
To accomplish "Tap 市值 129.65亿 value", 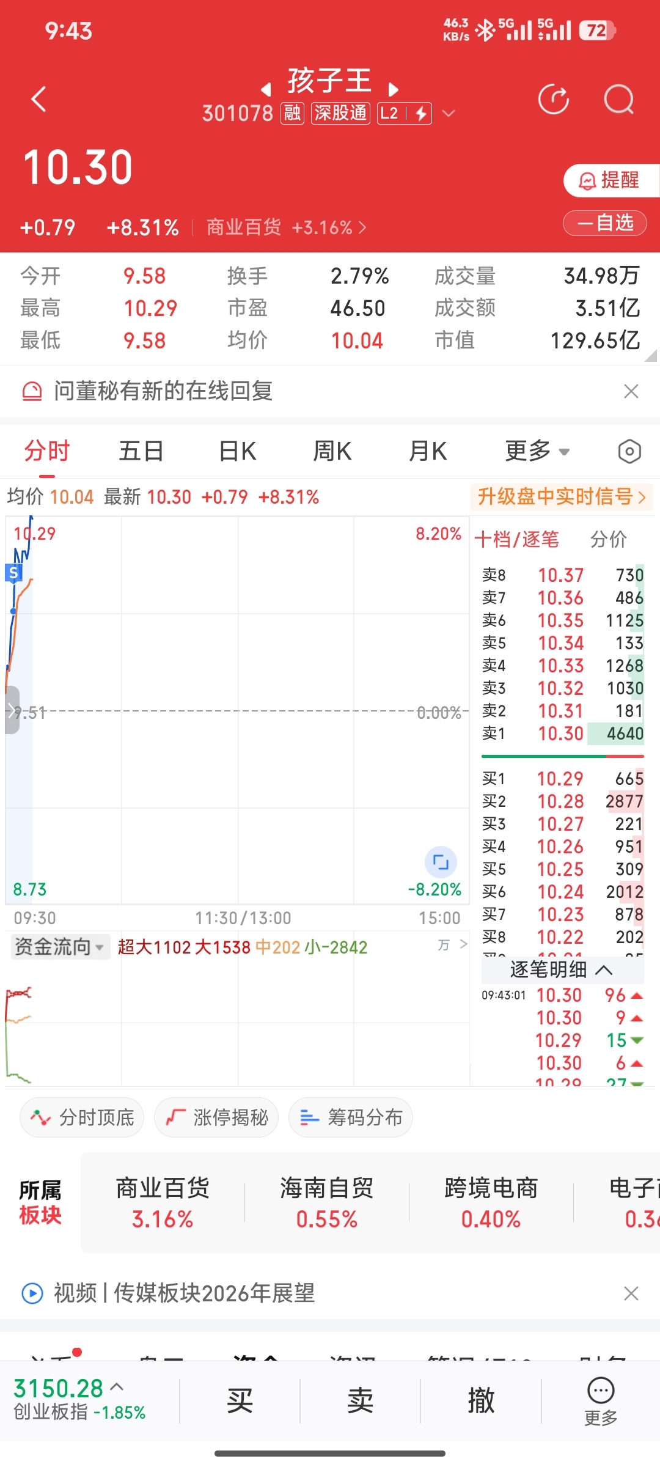I will tap(595, 340).
